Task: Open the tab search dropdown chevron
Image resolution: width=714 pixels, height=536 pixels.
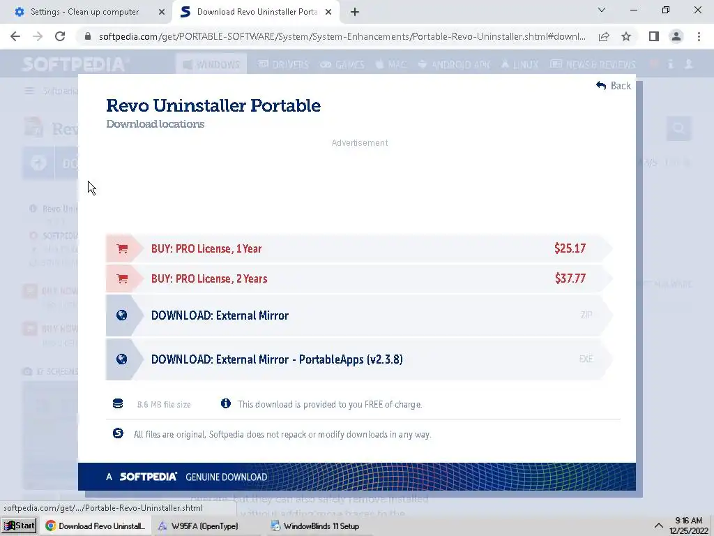Action: 602,10
